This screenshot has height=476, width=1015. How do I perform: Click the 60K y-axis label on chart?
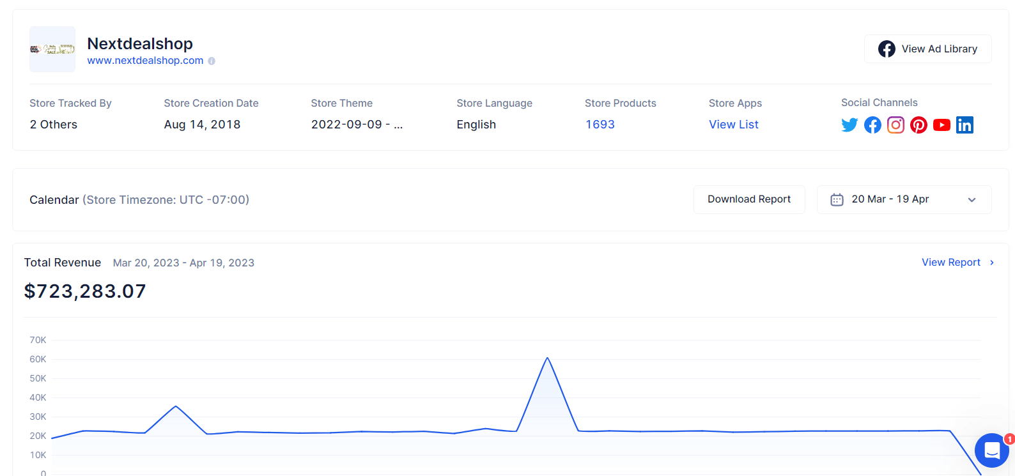point(38,359)
